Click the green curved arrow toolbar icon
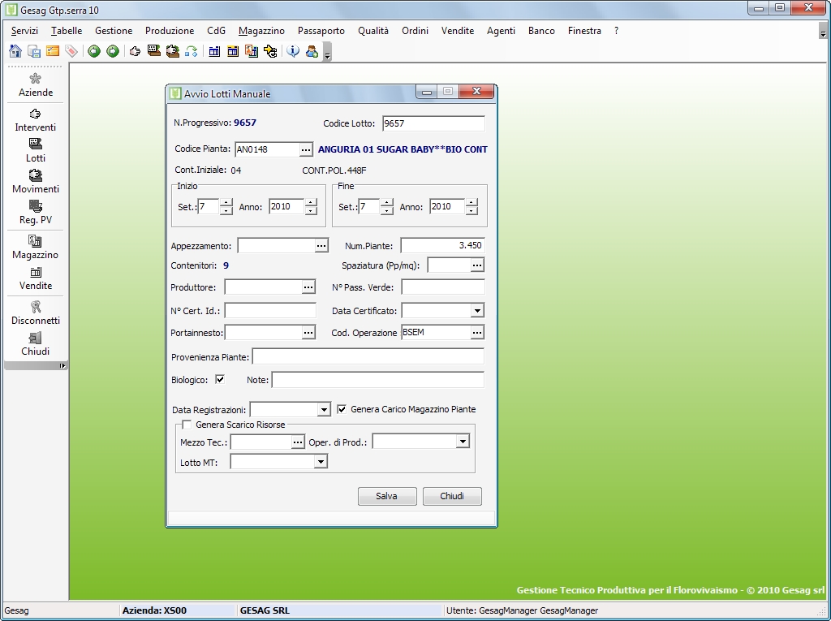Screen dimensions: 831x621 (x=191, y=51)
